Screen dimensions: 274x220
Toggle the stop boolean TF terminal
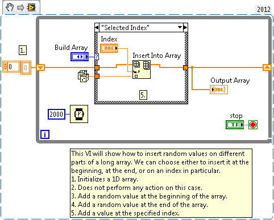[x=235, y=125]
